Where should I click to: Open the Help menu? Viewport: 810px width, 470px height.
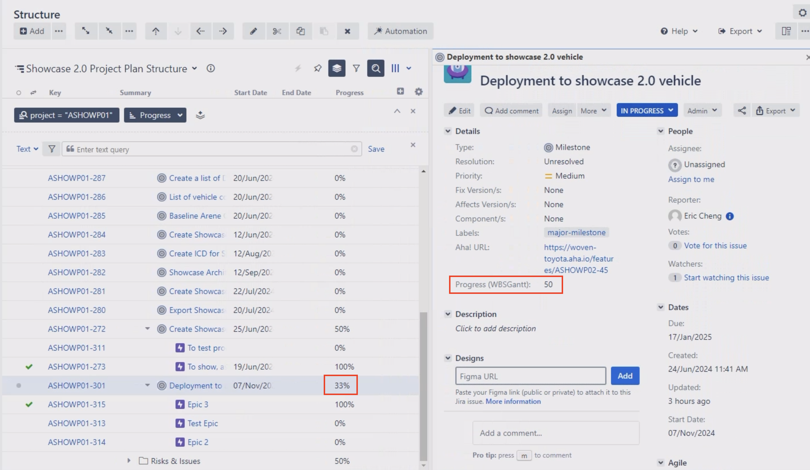[679, 31]
